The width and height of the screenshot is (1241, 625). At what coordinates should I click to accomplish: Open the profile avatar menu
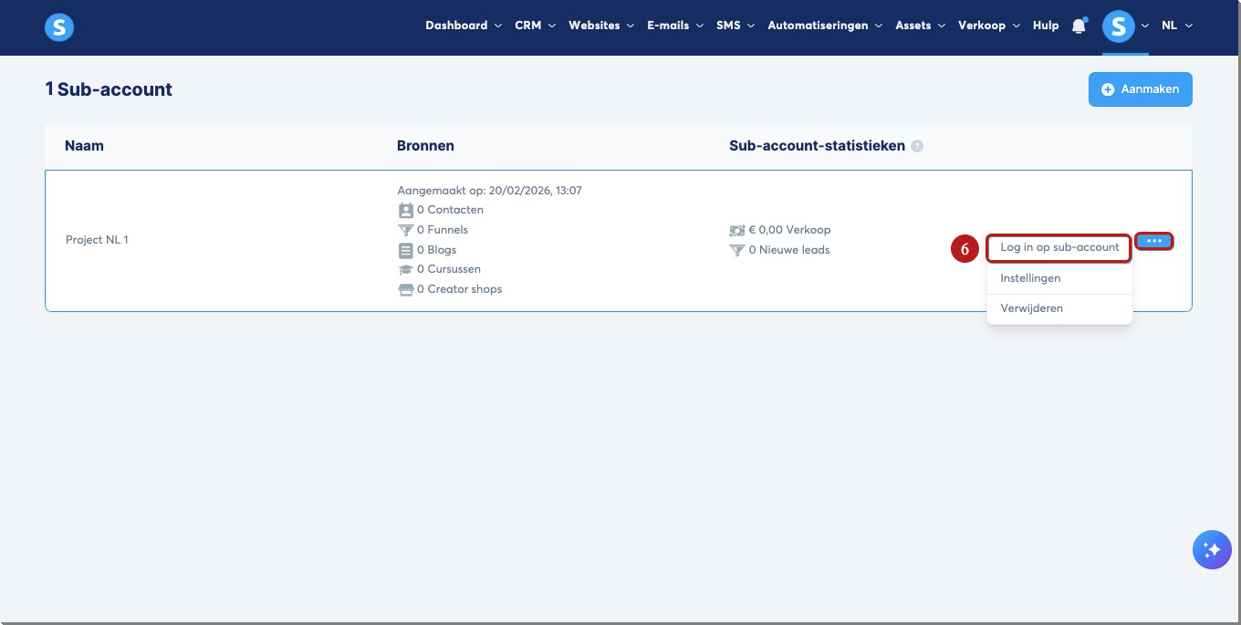pyautogui.click(x=1118, y=26)
